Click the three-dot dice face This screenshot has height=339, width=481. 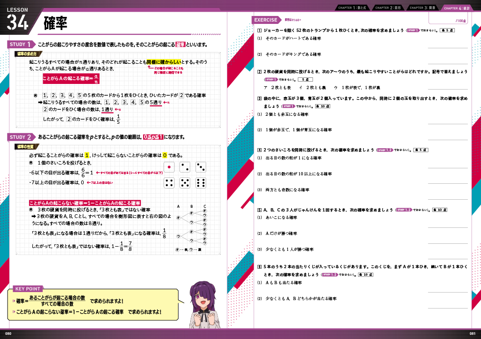(x=201, y=167)
